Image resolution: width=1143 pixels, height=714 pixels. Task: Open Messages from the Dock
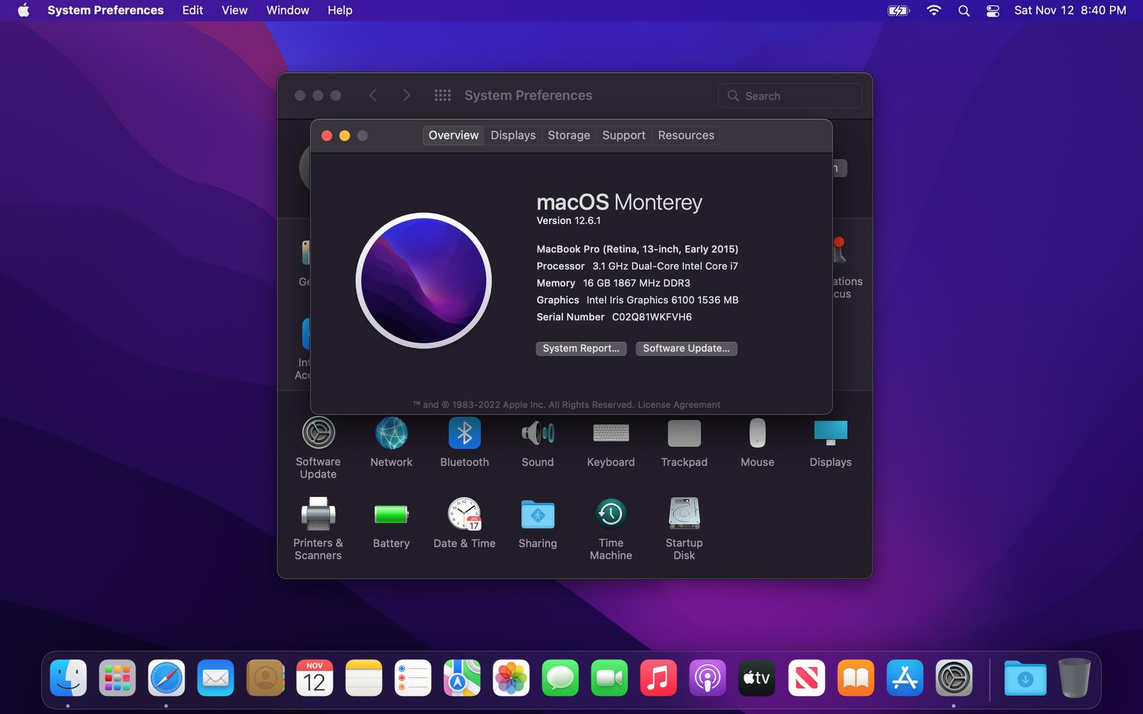560,678
